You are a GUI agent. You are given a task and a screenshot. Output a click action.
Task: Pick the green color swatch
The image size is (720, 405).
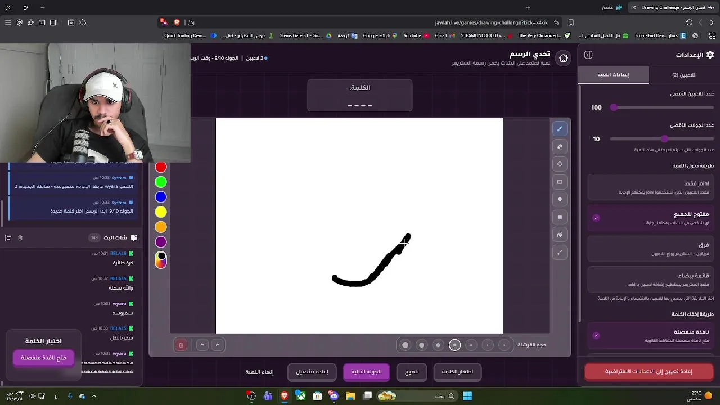(161, 182)
